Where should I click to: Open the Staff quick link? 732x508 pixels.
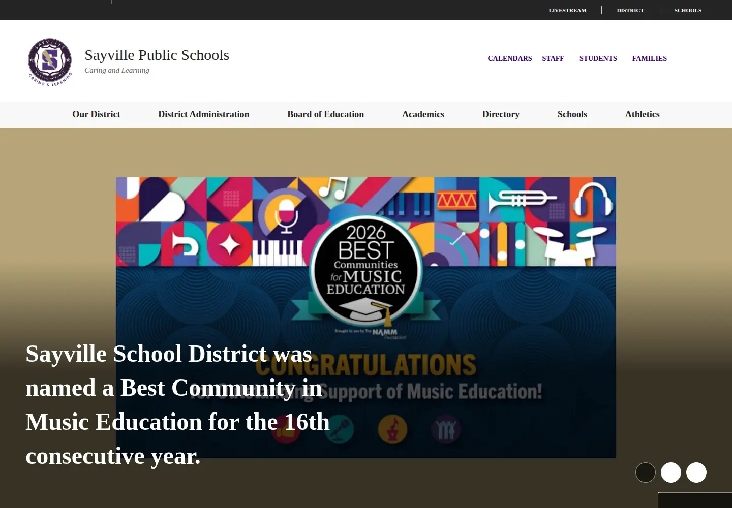553,58
